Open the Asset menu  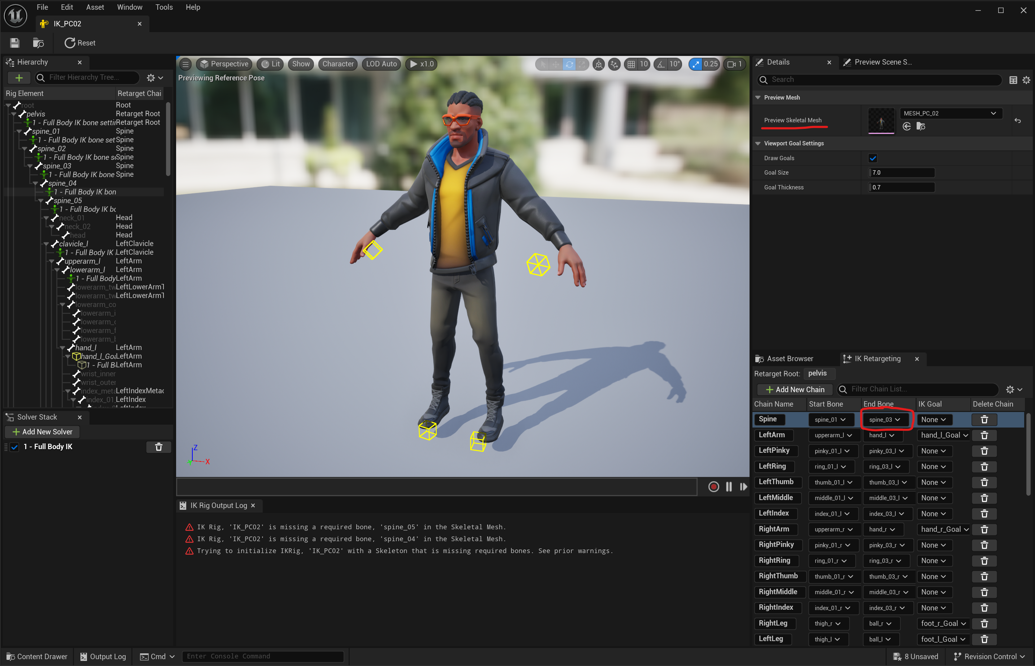pyautogui.click(x=95, y=7)
